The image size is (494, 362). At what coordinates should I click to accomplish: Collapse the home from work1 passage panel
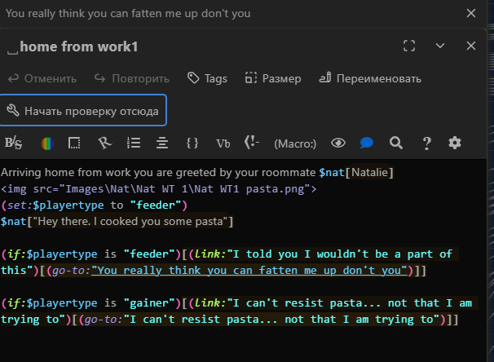click(x=440, y=46)
